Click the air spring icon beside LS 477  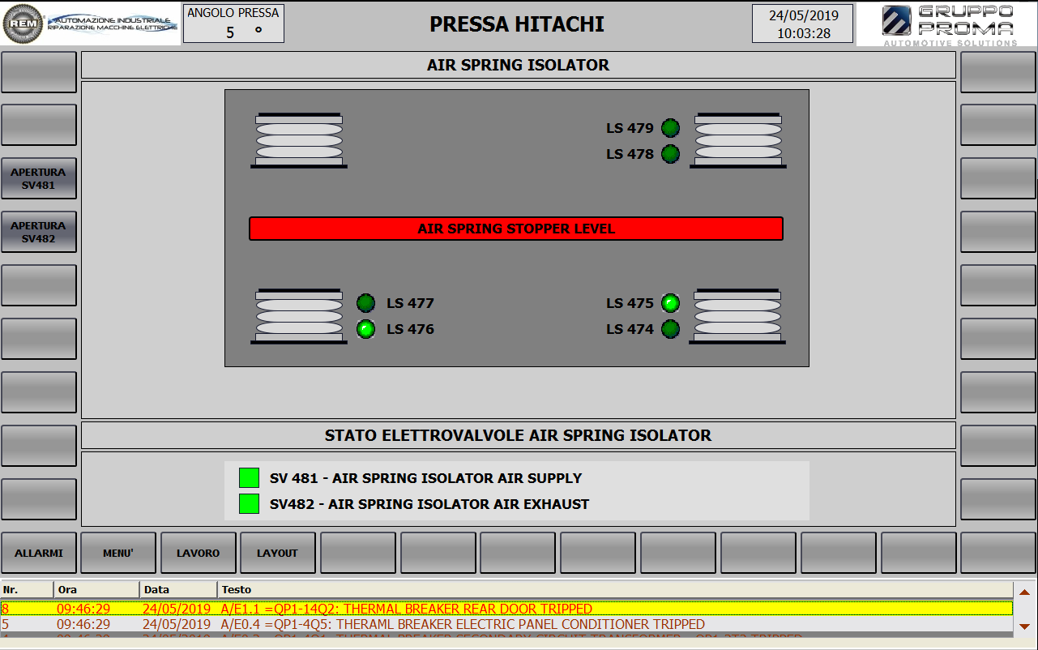coord(299,316)
